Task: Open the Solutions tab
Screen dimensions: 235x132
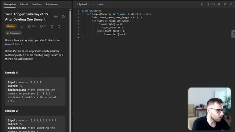Action: coord(37,4)
